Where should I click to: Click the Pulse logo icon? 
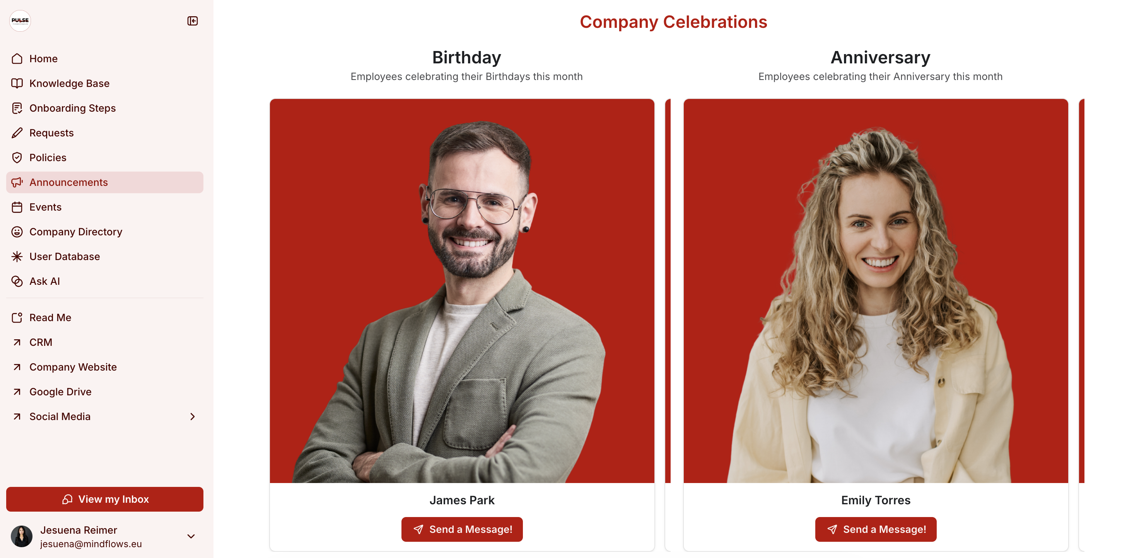point(20,20)
